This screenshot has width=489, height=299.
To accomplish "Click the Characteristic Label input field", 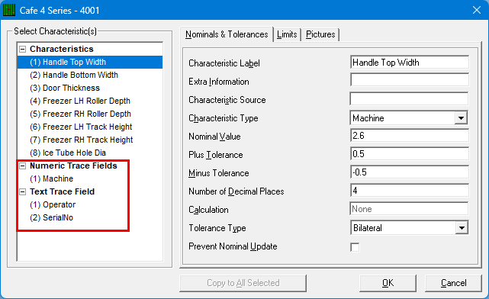I will click(x=409, y=63).
